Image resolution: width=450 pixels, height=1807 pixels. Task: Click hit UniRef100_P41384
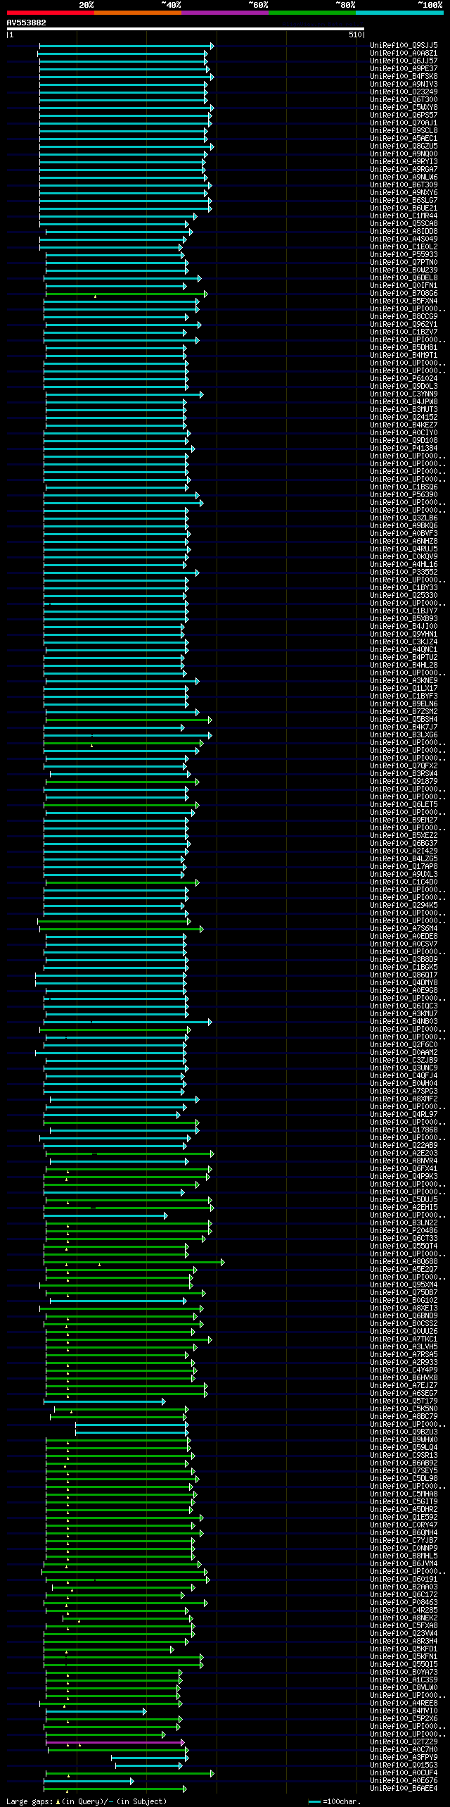point(404,449)
